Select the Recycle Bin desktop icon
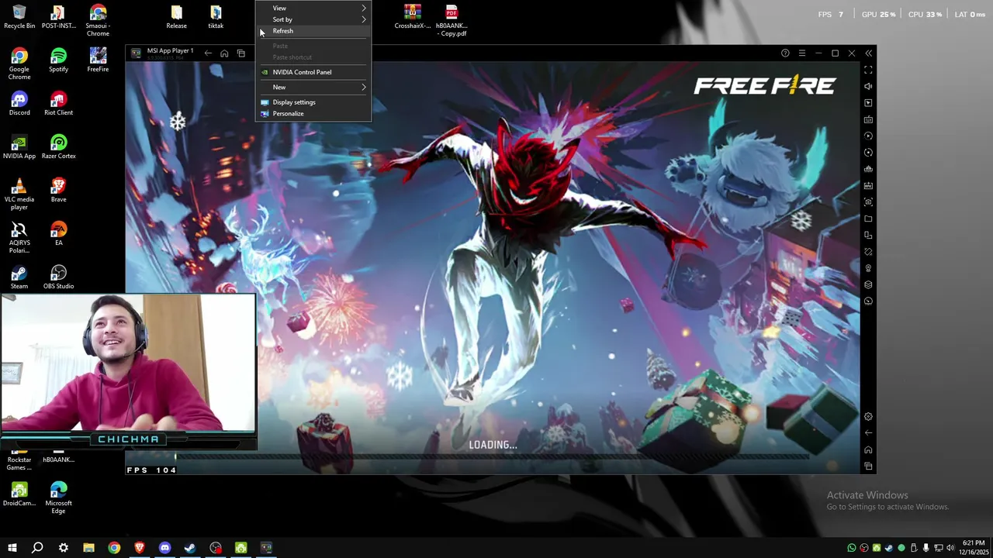 (19, 17)
